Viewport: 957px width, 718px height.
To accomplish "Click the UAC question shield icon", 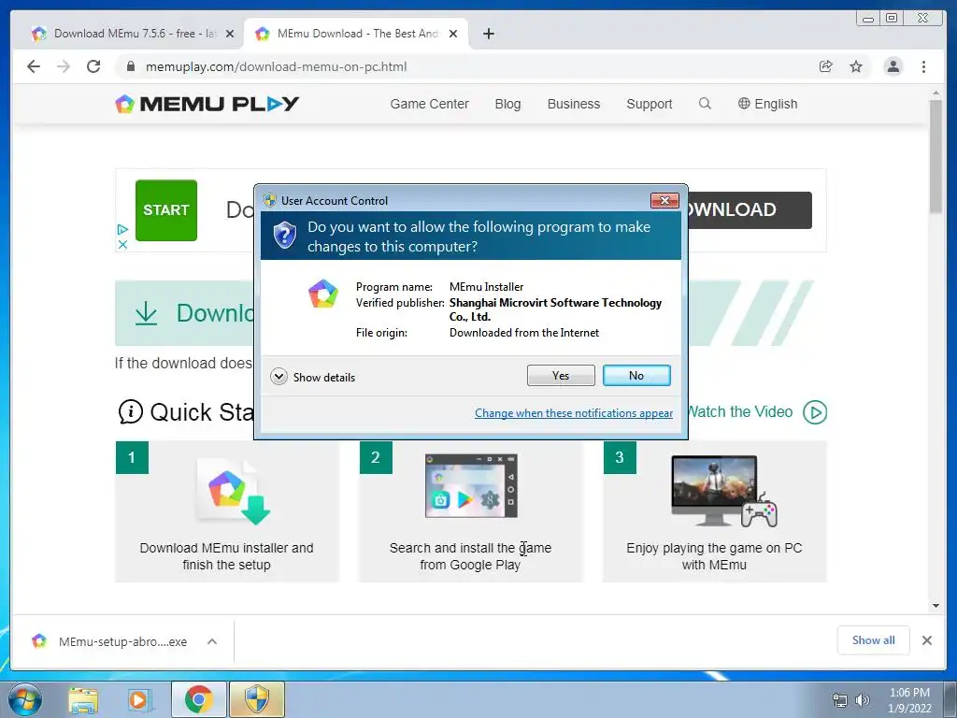I will (x=284, y=236).
